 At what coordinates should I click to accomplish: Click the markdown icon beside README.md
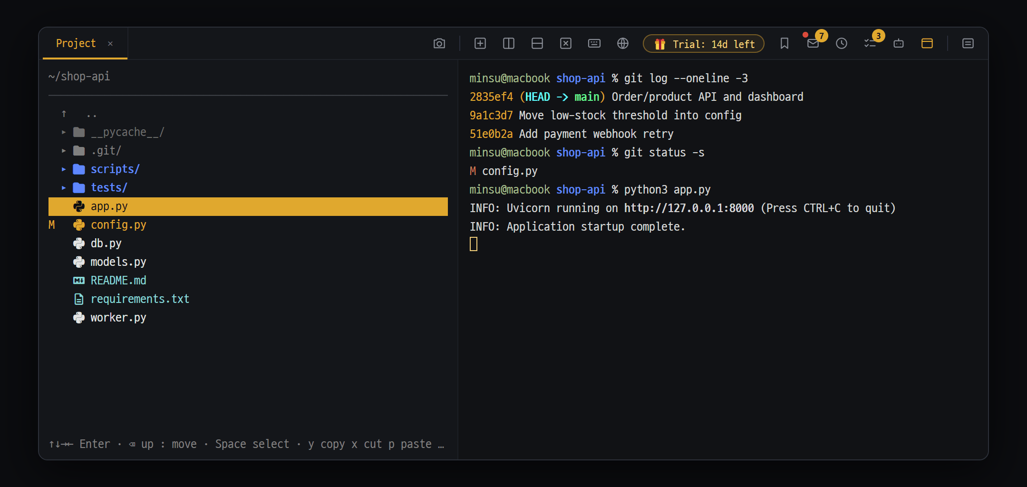(79, 281)
